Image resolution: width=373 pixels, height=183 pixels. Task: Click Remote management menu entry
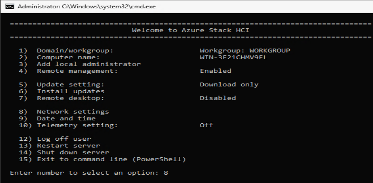point(77,71)
